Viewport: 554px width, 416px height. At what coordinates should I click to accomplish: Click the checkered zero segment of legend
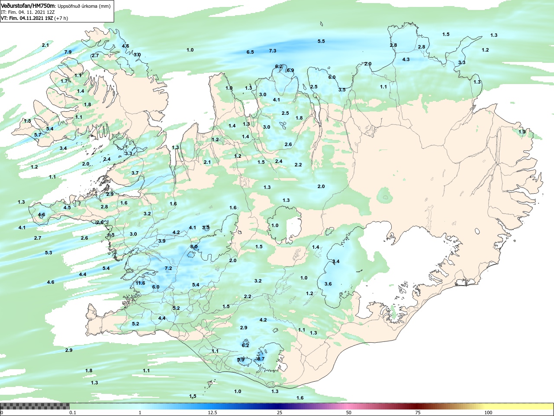[x=35, y=406]
